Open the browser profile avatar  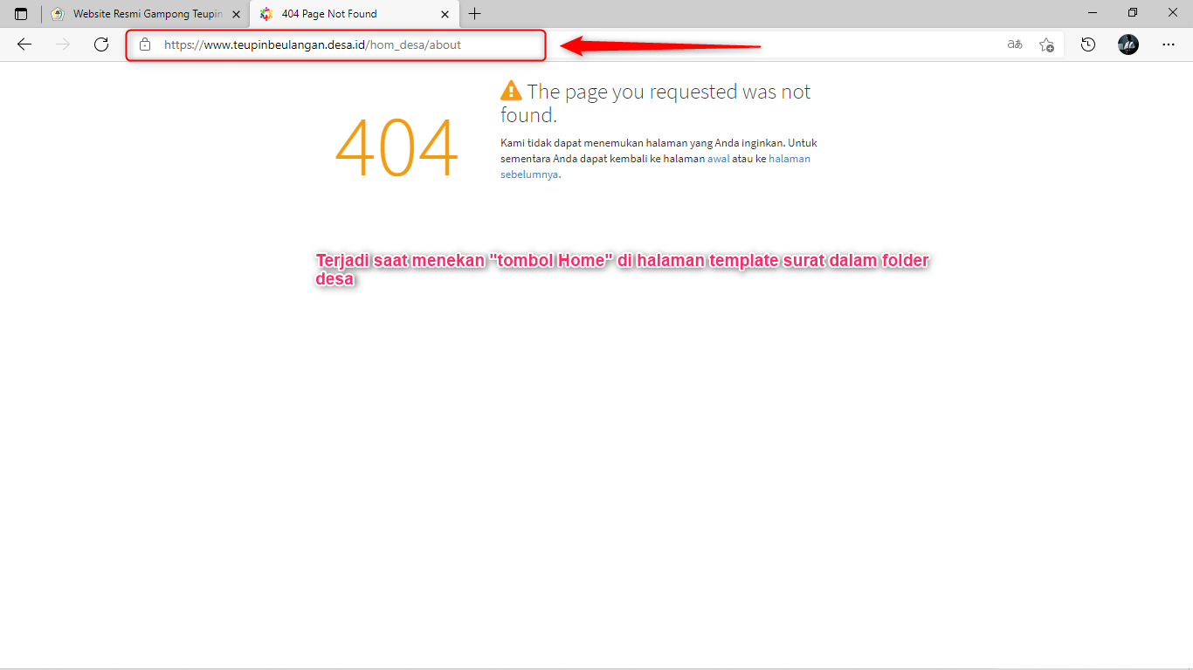coord(1127,44)
